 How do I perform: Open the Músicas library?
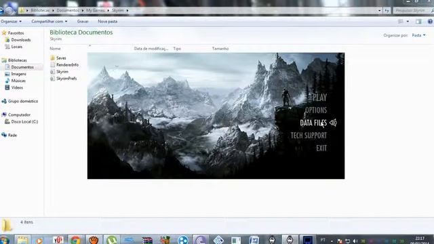16,81
